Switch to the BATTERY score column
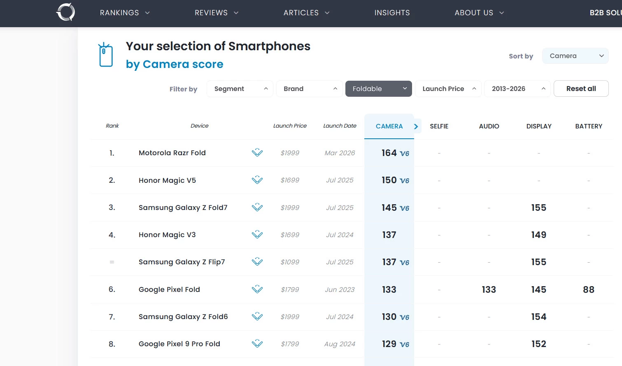 click(x=589, y=126)
